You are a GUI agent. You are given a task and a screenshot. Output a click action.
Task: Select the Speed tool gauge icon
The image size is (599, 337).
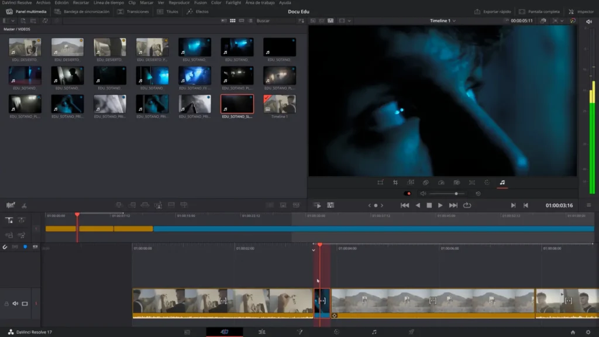(x=441, y=183)
